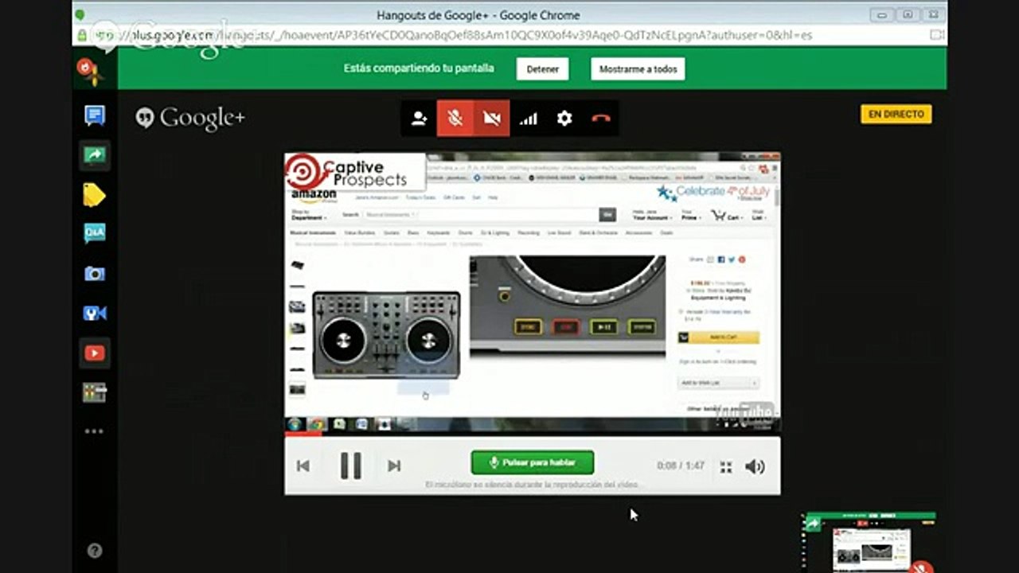Open the YouTube app in the sidebar
Viewport: 1019px width, 573px height.
tap(95, 353)
